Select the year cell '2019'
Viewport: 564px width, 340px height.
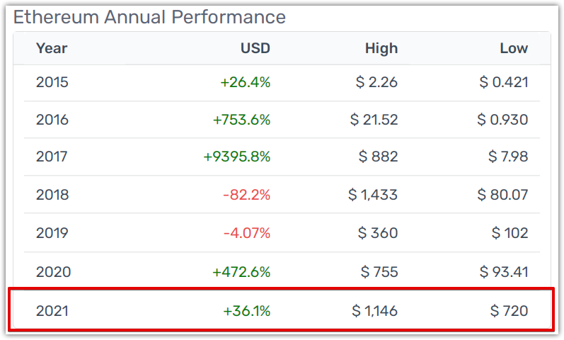[52, 233]
